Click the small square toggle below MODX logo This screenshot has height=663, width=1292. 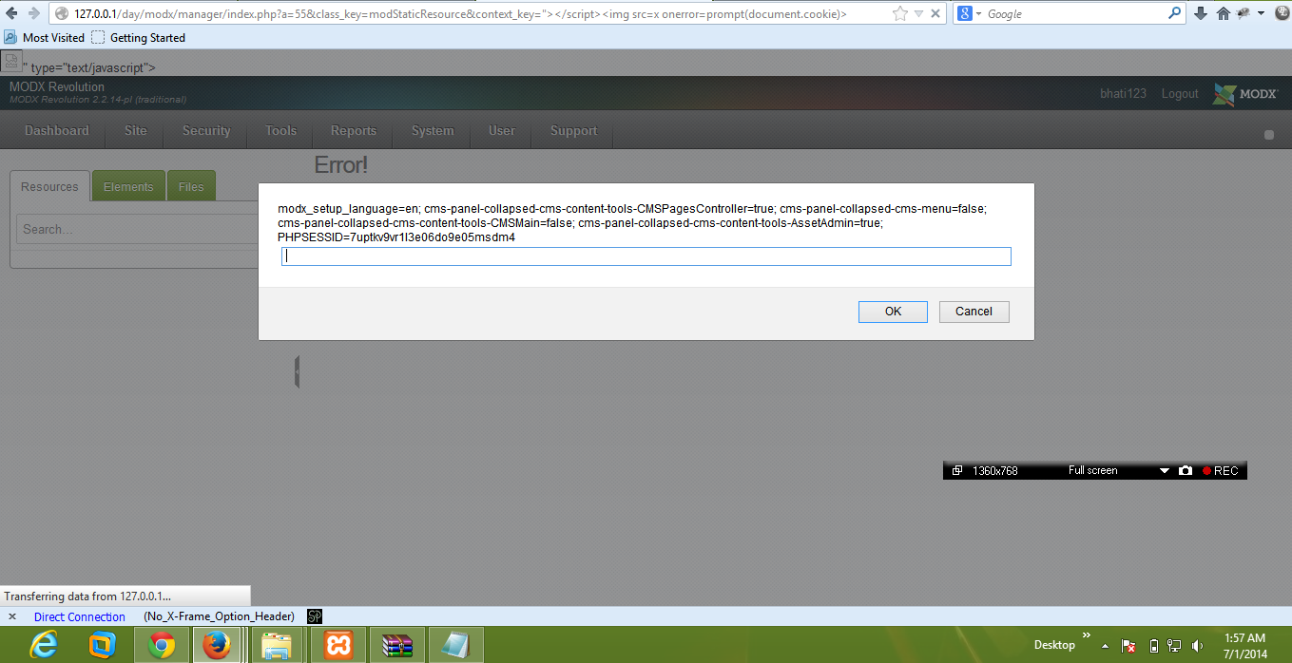pos(1268,135)
